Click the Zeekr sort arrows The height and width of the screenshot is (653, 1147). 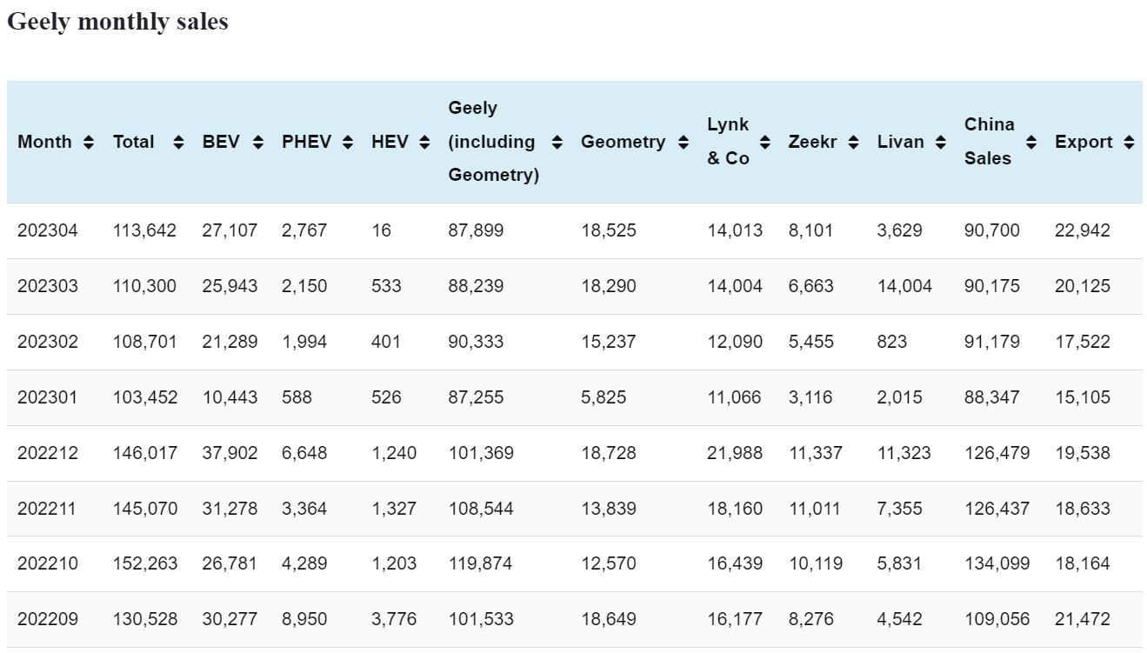(x=854, y=142)
